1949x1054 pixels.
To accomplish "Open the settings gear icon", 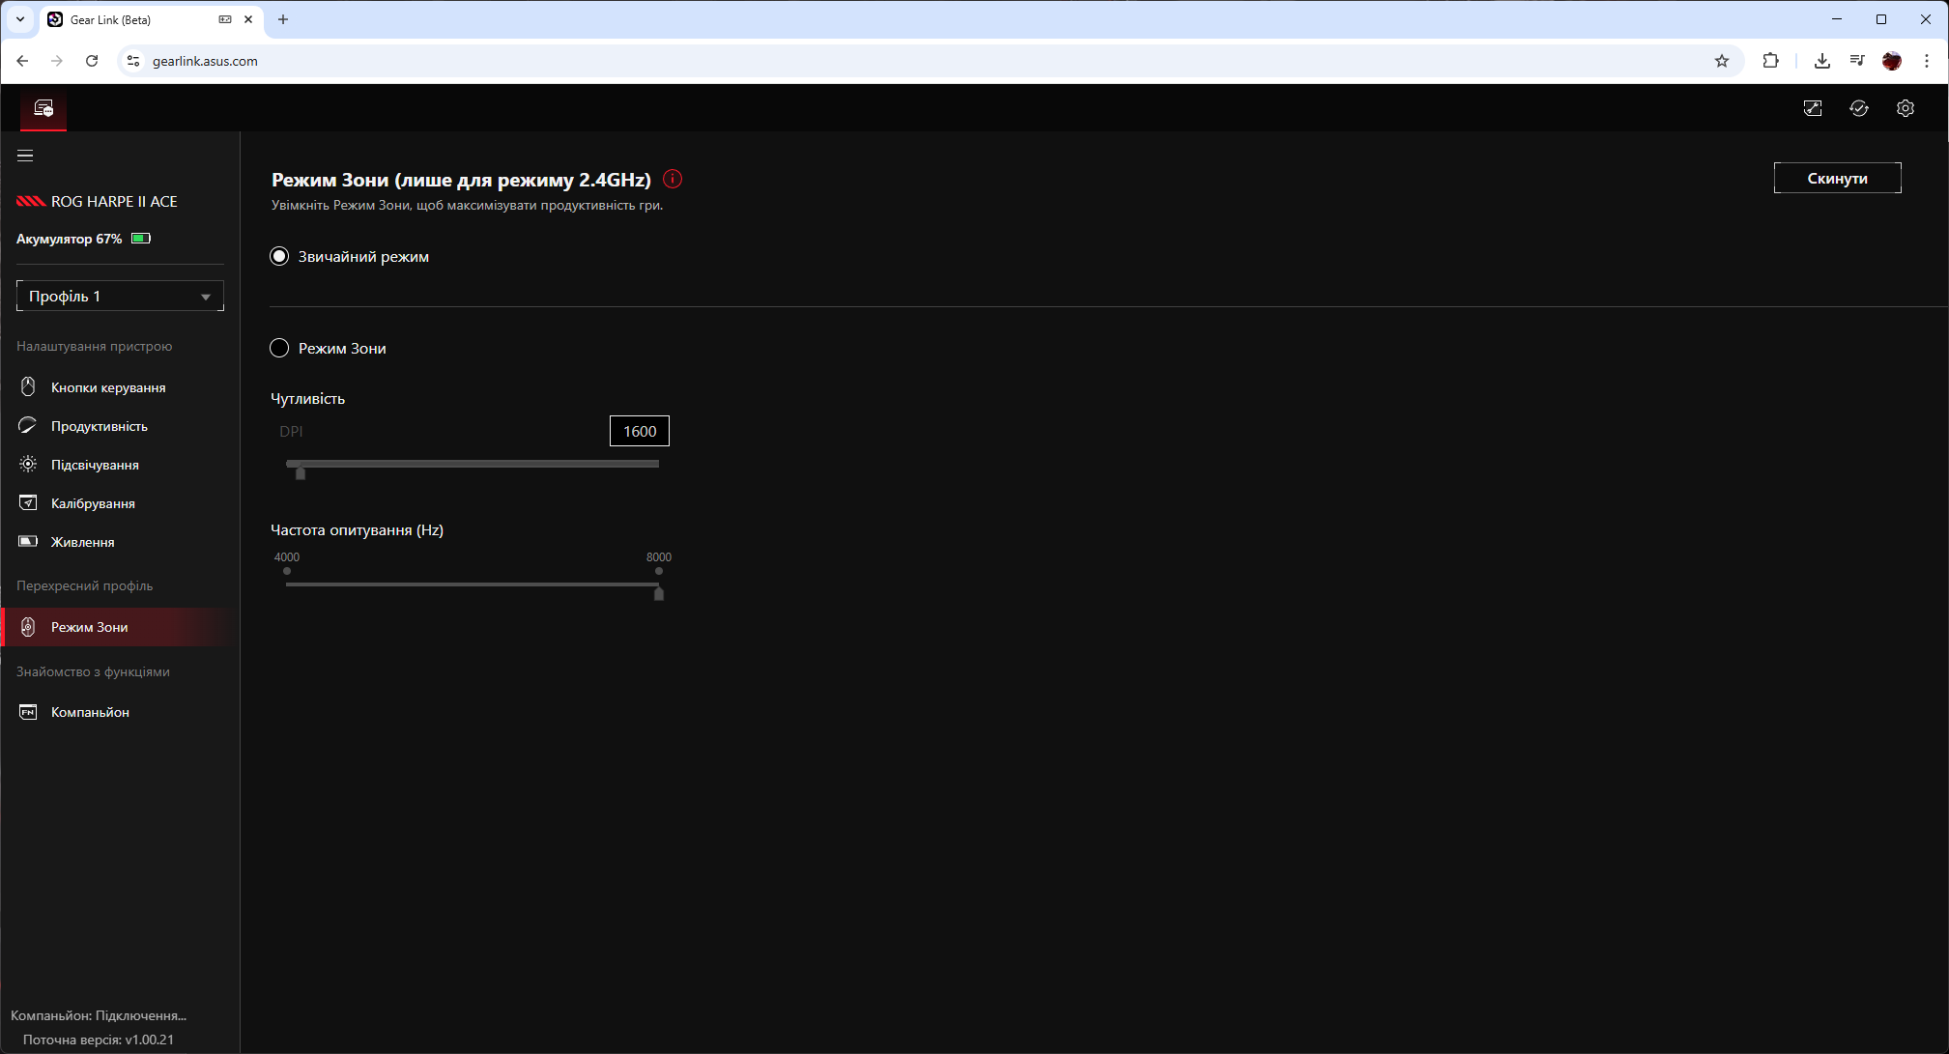I will (1905, 108).
